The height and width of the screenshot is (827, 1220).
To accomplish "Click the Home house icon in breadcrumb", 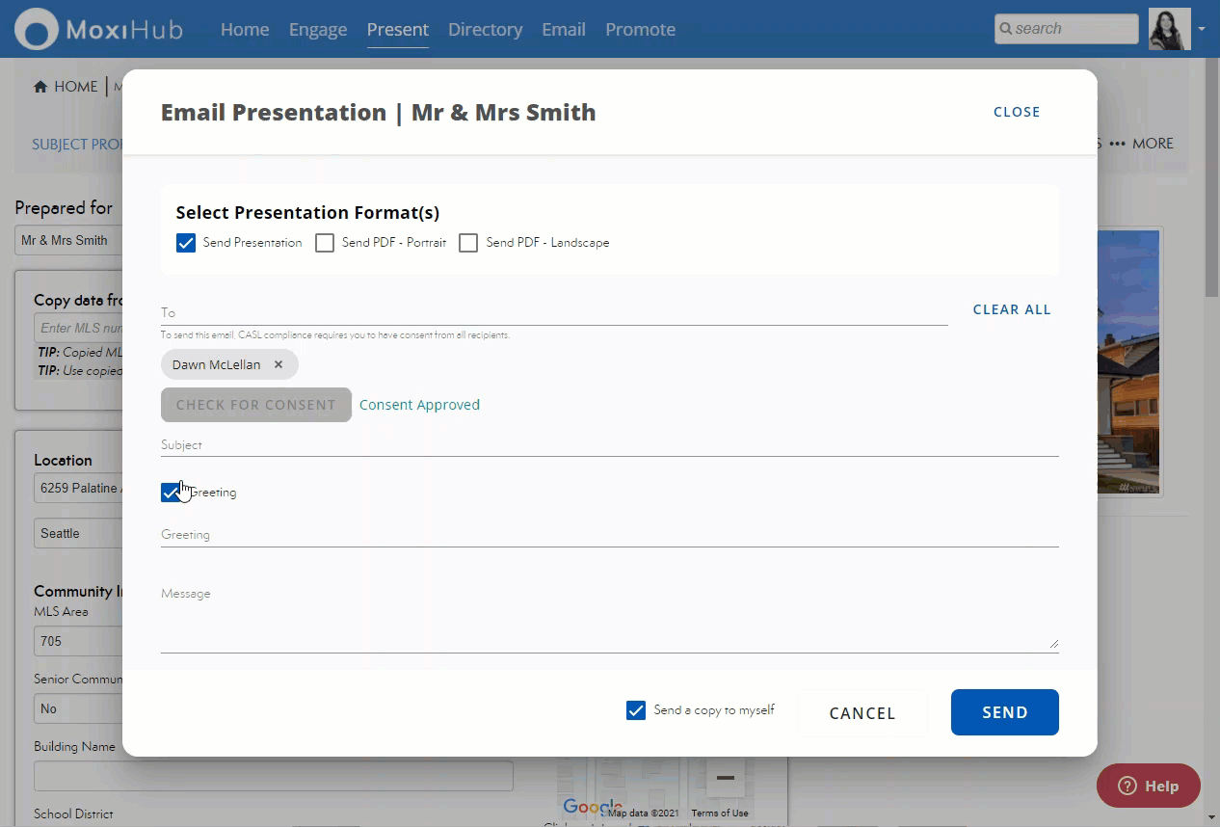I will click(40, 87).
